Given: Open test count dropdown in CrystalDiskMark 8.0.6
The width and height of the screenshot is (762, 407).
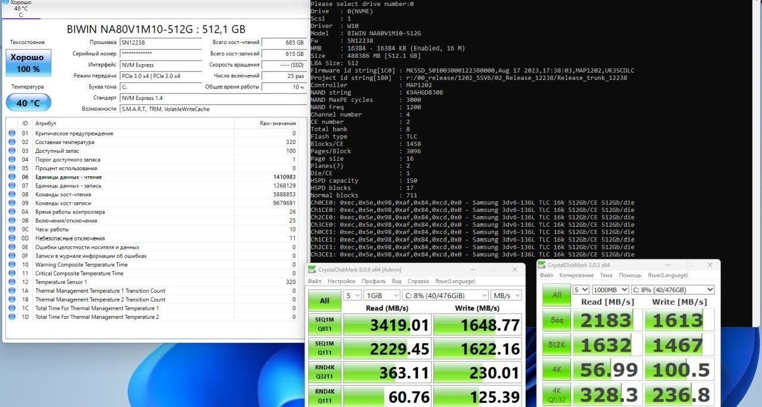Looking at the screenshot, I should pyautogui.click(x=352, y=295).
